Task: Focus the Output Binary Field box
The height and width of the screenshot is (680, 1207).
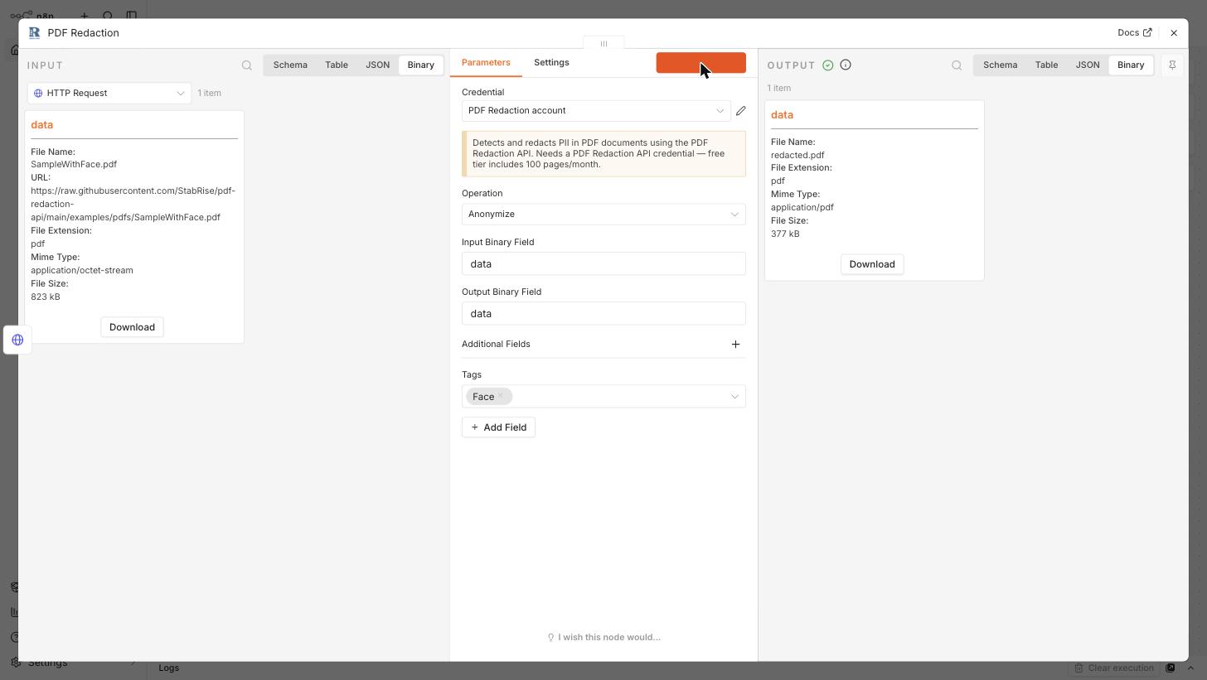Action: pos(603,314)
